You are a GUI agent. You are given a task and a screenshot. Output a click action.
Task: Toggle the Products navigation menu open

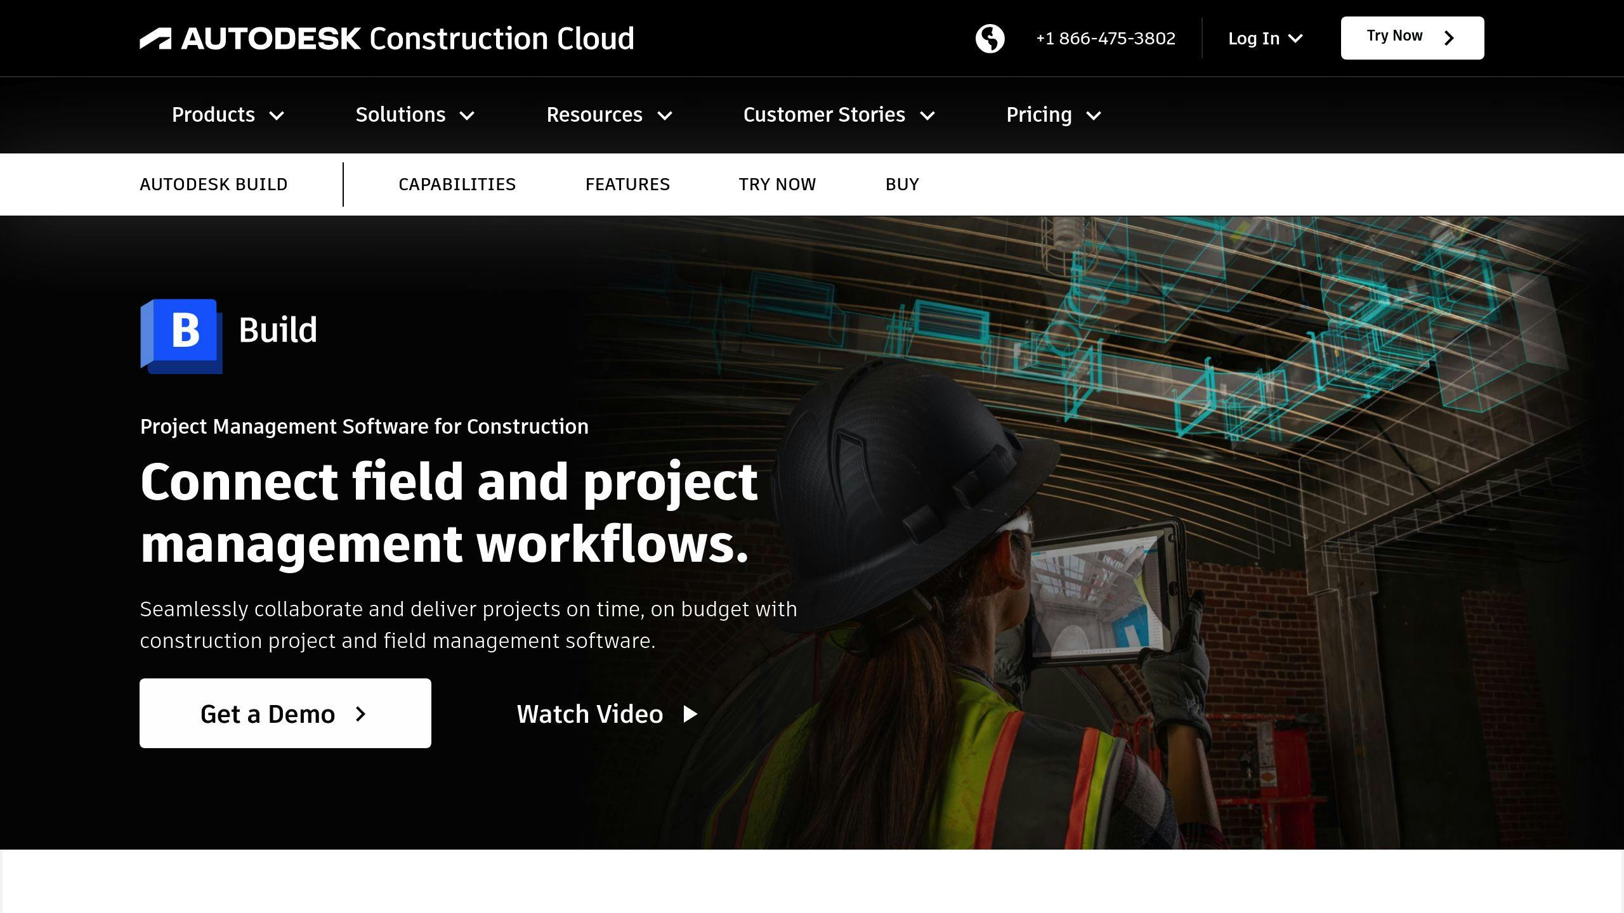click(x=228, y=115)
